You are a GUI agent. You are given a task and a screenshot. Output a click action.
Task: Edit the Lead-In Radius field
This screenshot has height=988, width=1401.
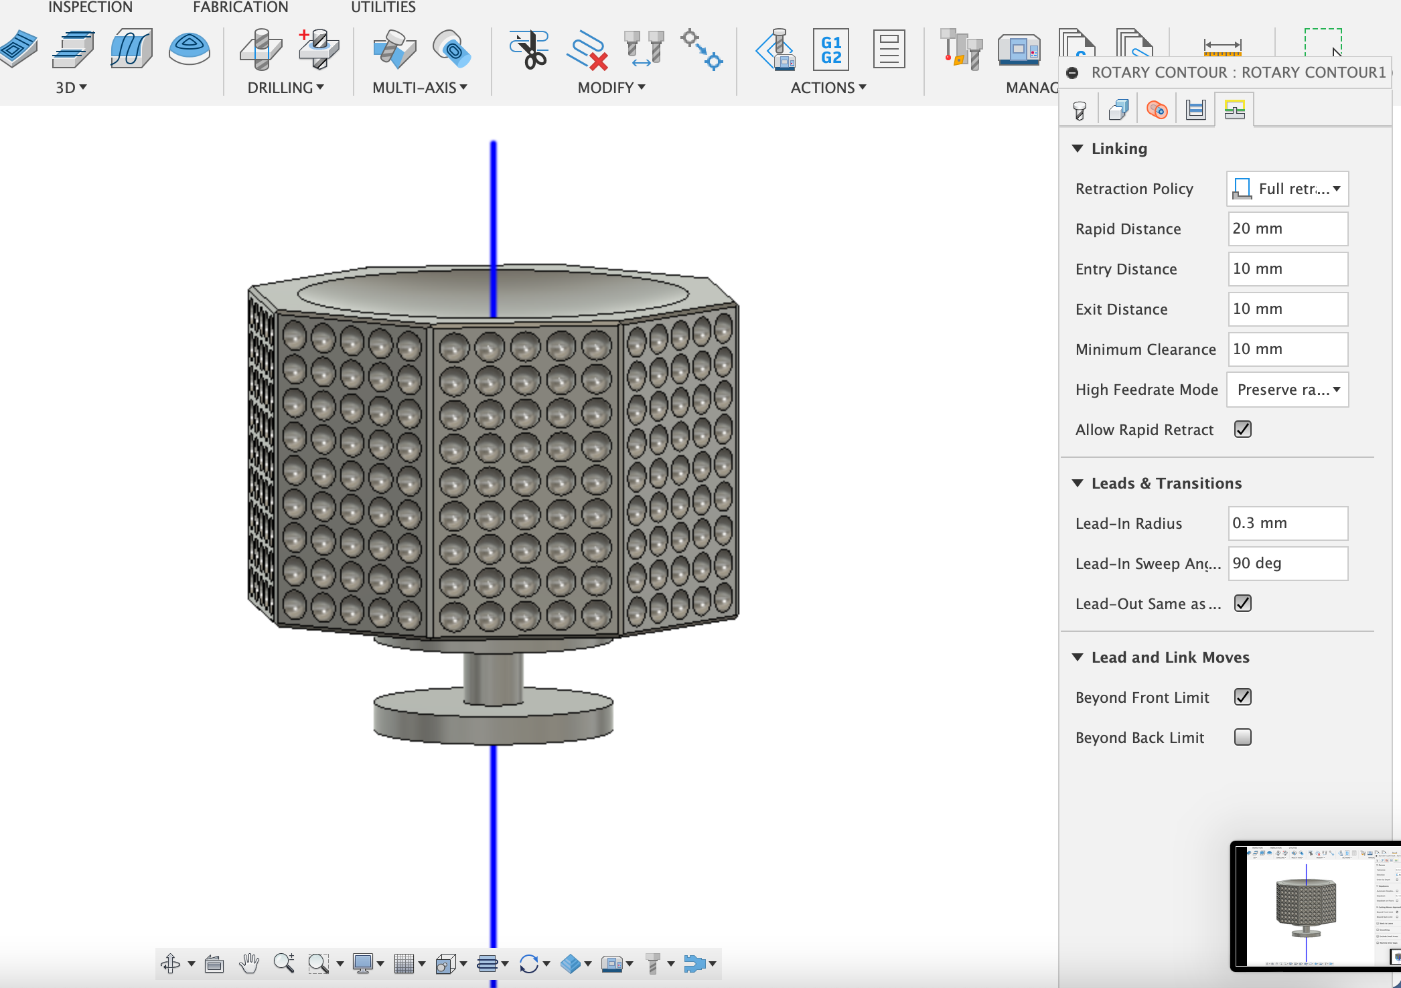(1288, 523)
